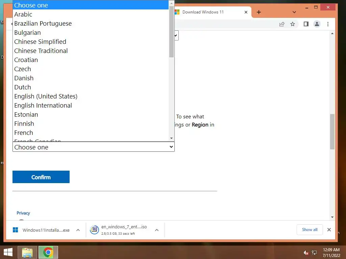Click Chrome icon in the taskbar
The height and width of the screenshot is (259, 346).
48,252
